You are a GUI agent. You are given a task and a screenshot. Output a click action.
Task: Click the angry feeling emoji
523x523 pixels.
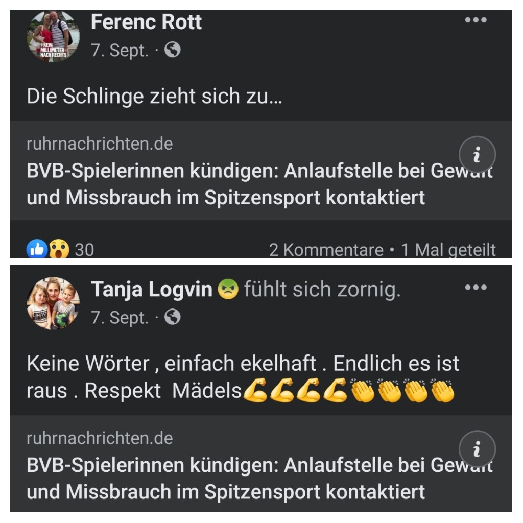228,290
